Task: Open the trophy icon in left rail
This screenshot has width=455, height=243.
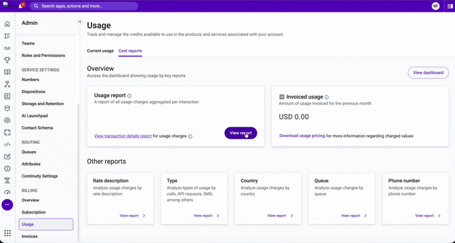Action: click(x=7, y=60)
